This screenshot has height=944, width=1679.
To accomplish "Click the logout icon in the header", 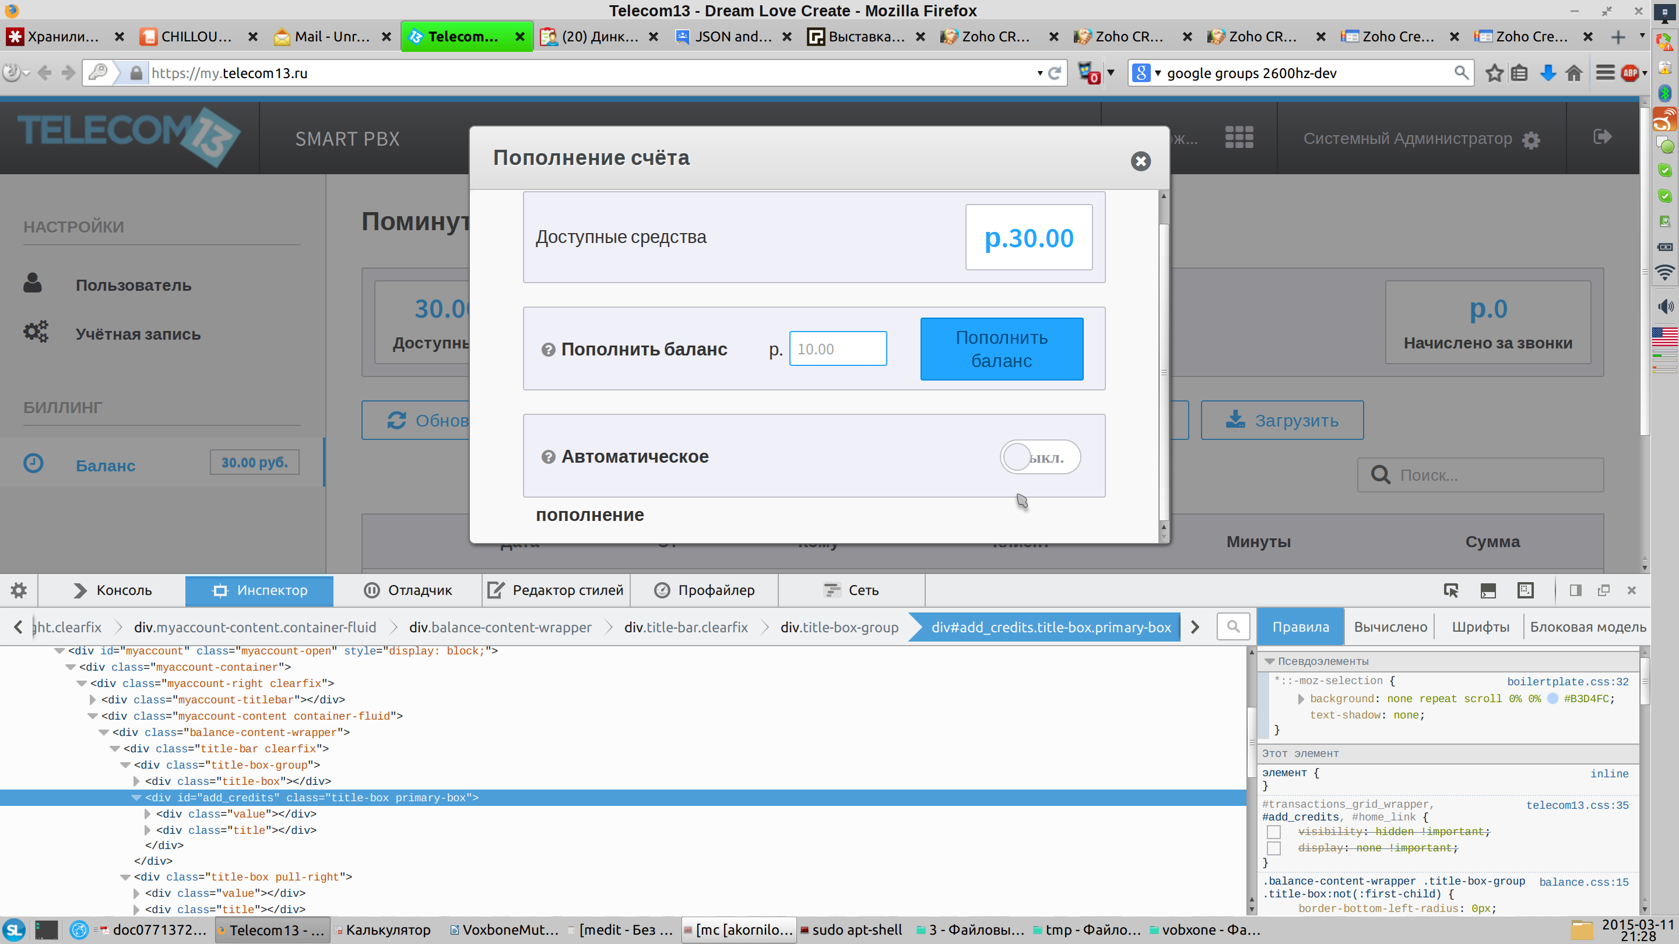I will 1603,137.
